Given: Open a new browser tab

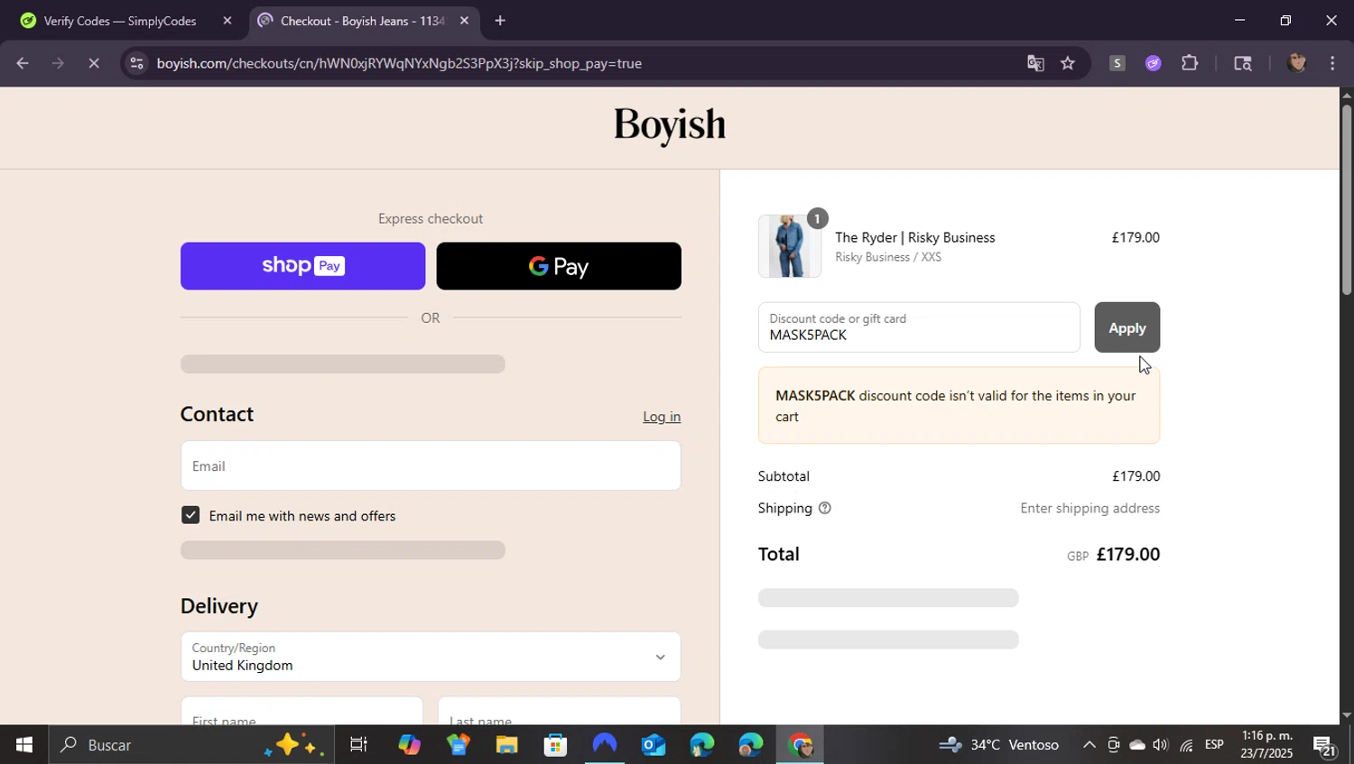Looking at the screenshot, I should click(500, 21).
